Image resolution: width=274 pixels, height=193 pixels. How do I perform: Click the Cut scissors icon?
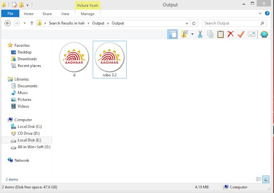(200, 34)
